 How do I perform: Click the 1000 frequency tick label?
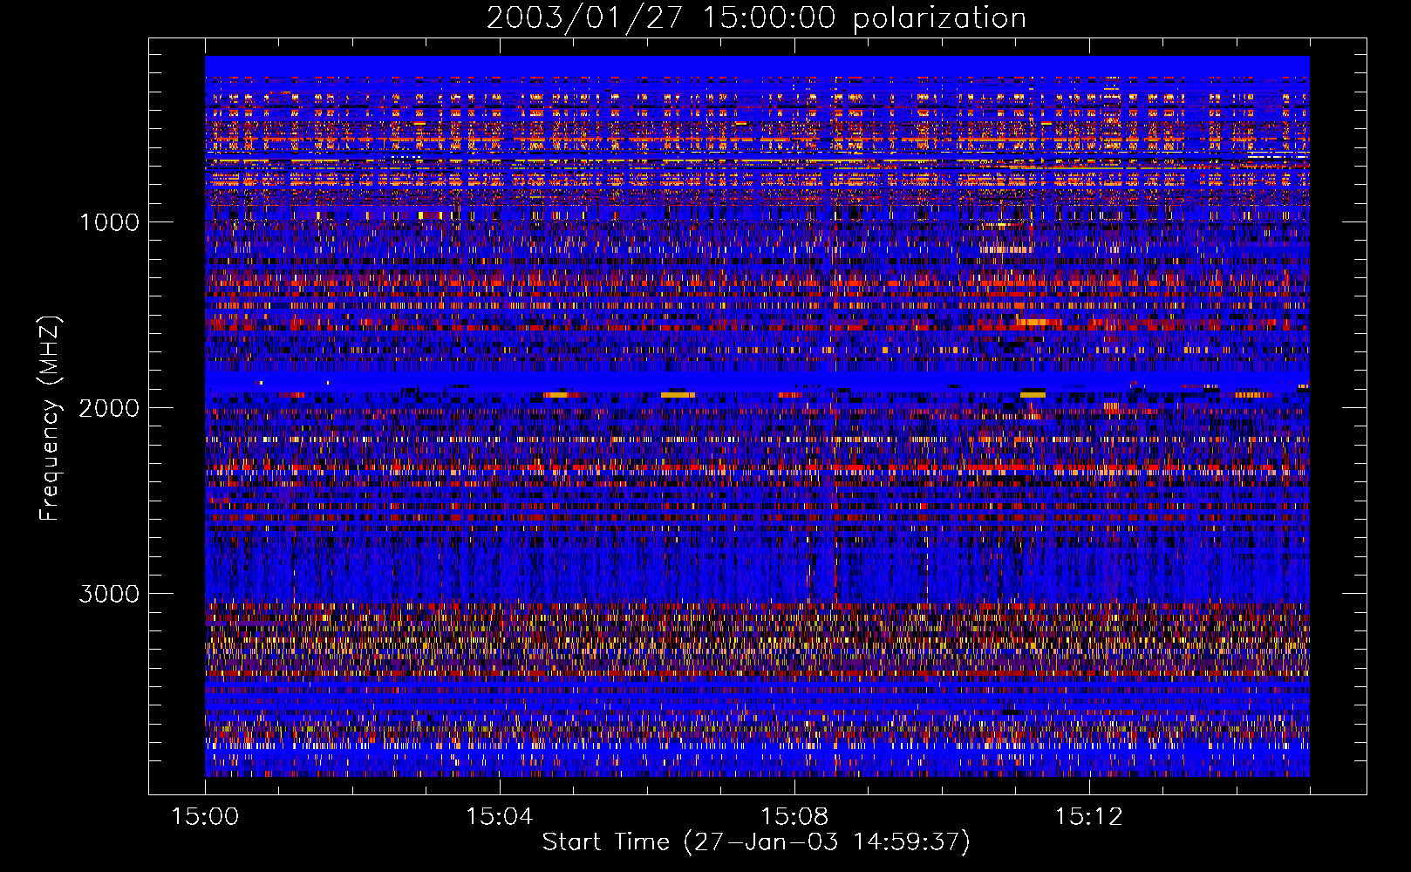click(109, 222)
